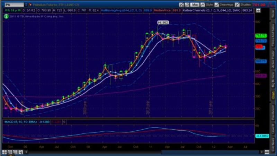
Task: Open the Active Trader side tab
Action: 273,59
